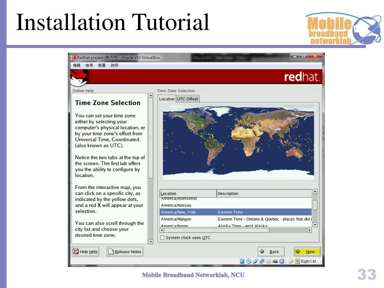Click the network adapters status icon

click(x=262, y=261)
